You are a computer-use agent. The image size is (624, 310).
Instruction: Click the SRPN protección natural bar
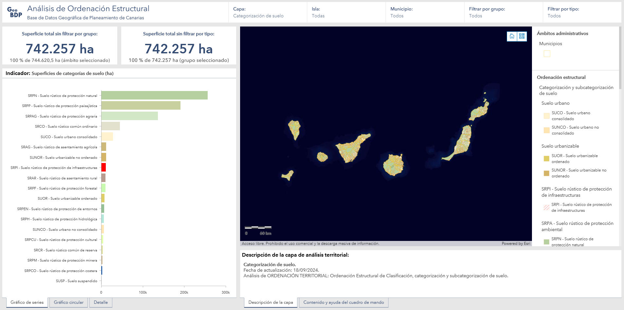155,95
